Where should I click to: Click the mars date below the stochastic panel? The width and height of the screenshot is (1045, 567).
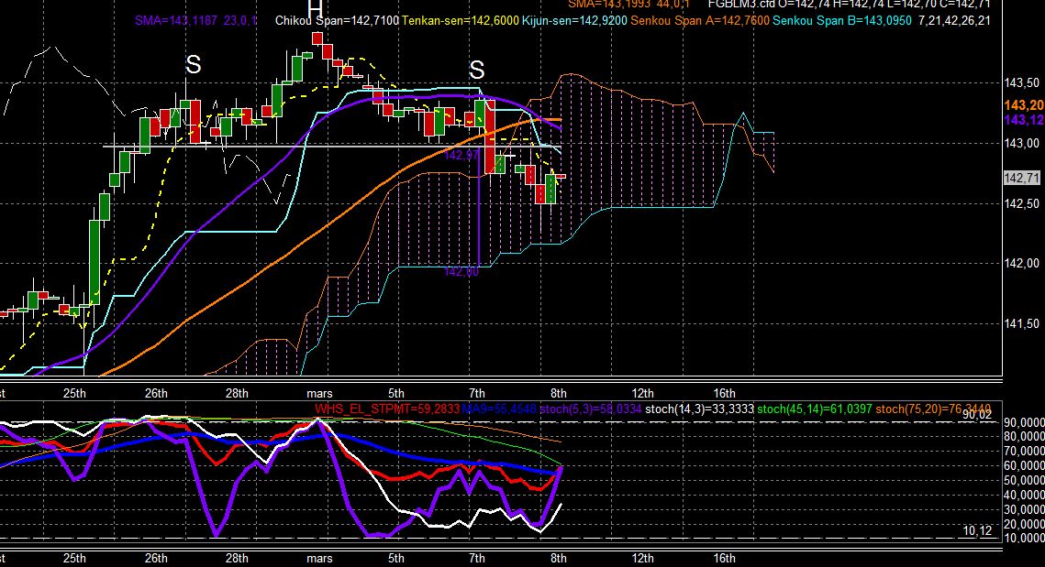[x=319, y=559]
